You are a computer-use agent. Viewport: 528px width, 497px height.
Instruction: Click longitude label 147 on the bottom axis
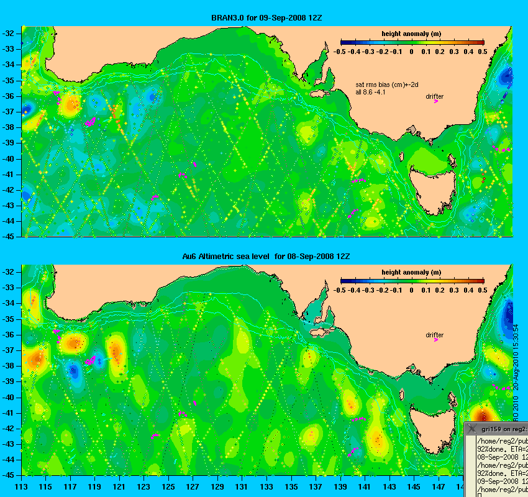click(x=439, y=487)
